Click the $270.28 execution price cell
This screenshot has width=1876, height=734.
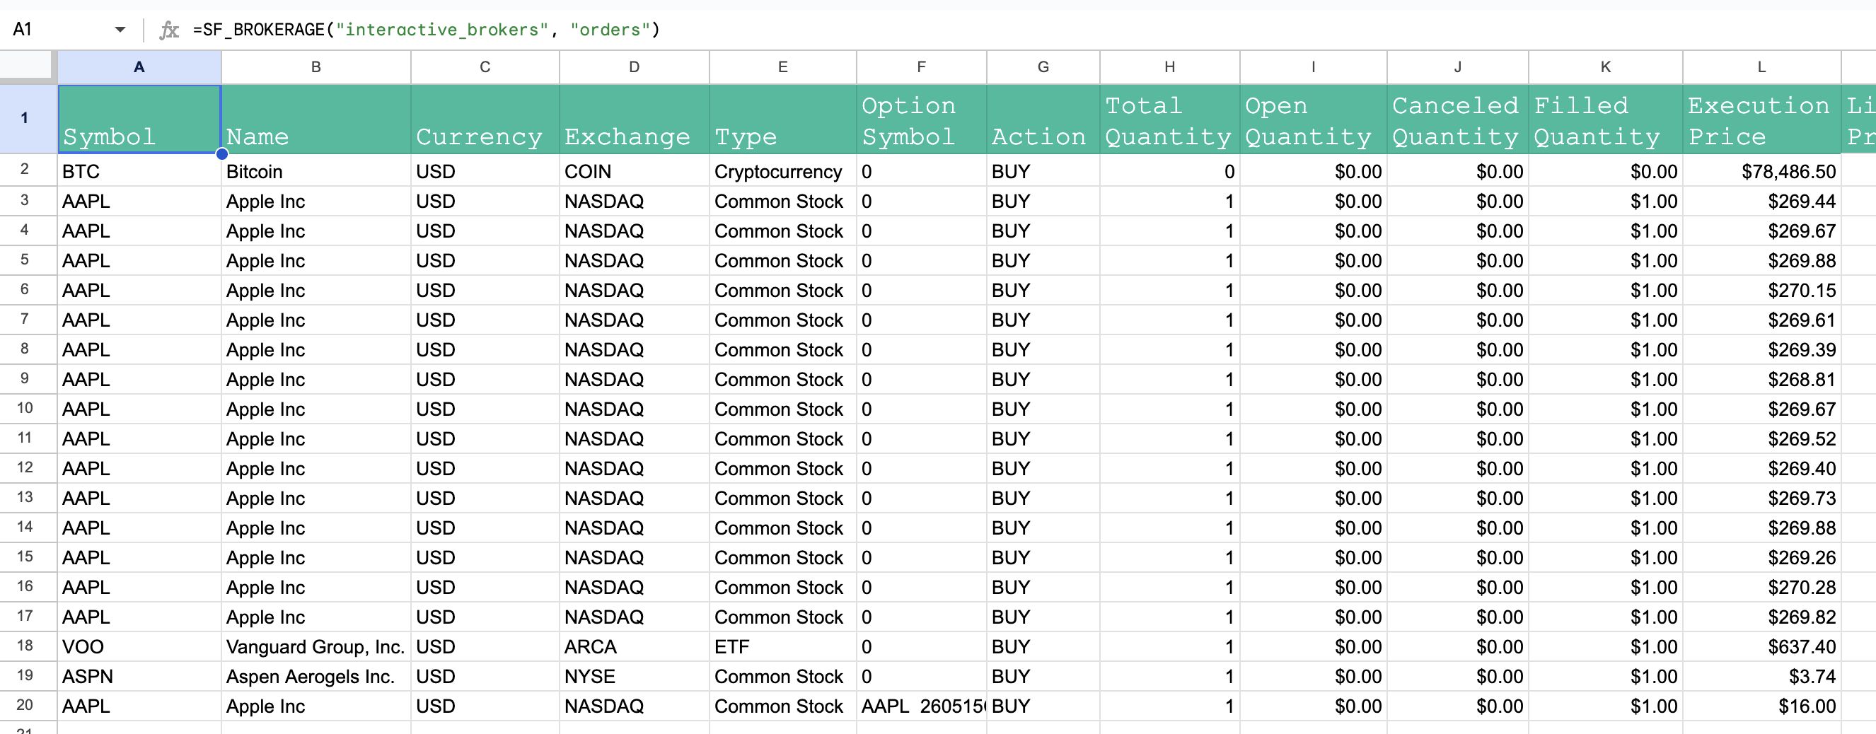(1761, 587)
